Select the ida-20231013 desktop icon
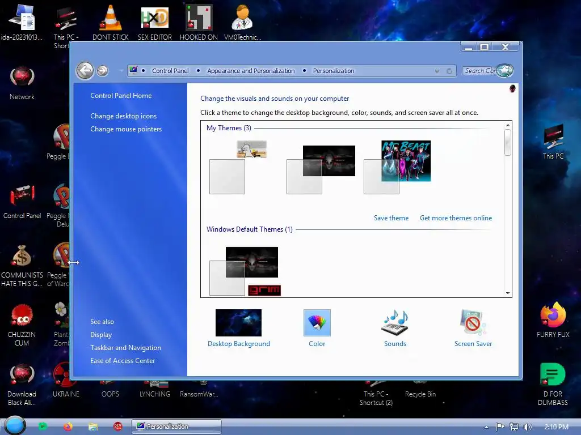This screenshot has height=435, width=581. click(22, 23)
